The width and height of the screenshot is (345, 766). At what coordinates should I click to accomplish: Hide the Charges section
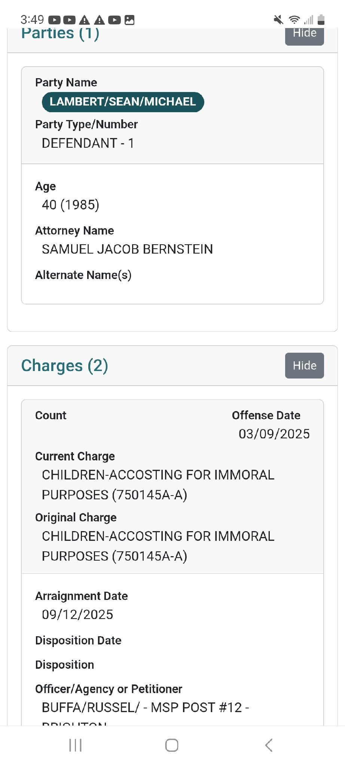(304, 365)
